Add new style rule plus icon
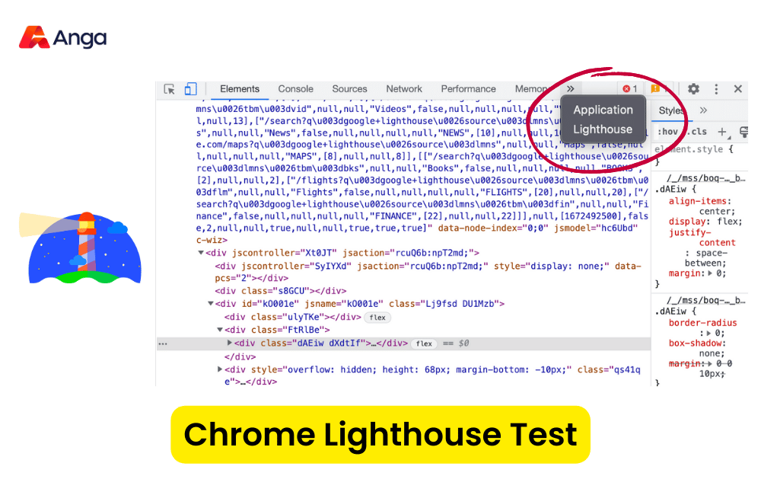Image resolution: width=761 pixels, height=495 pixels. 722,132
